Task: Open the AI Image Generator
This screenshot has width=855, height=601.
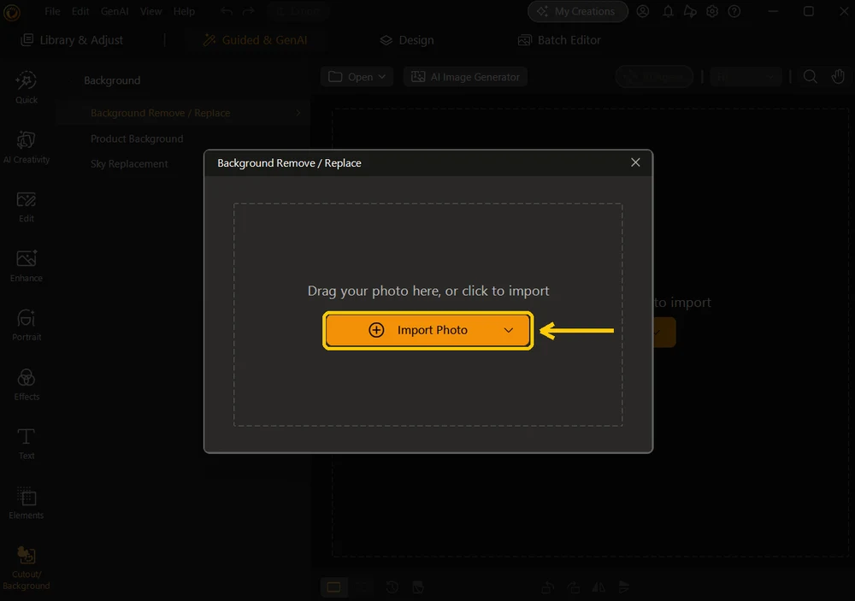Action: pos(465,77)
